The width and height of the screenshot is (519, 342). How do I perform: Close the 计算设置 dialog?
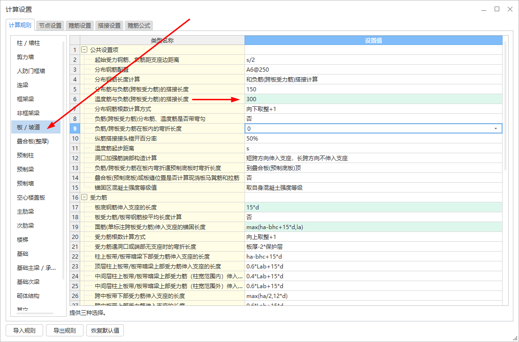(x=510, y=9)
